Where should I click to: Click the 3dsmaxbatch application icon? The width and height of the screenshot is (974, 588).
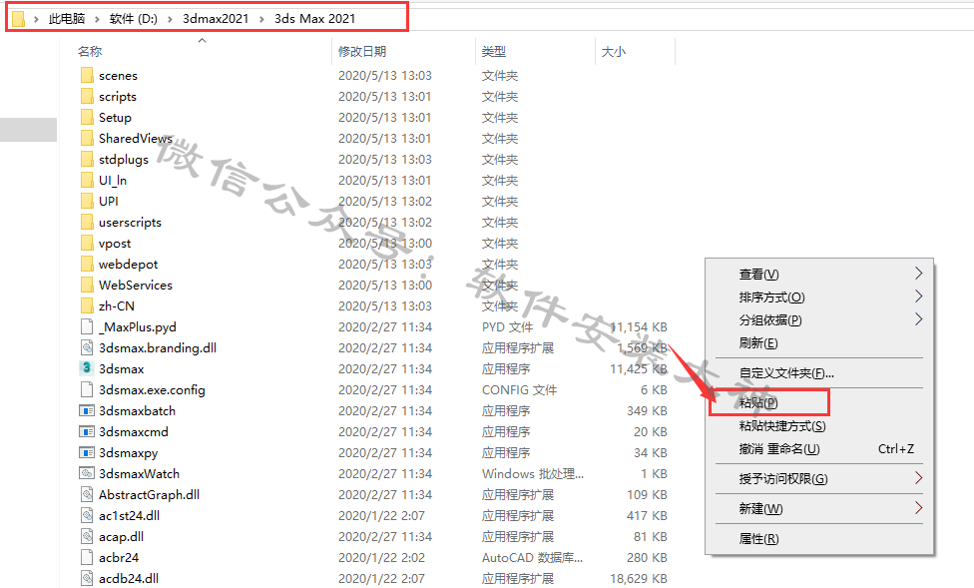coord(87,411)
